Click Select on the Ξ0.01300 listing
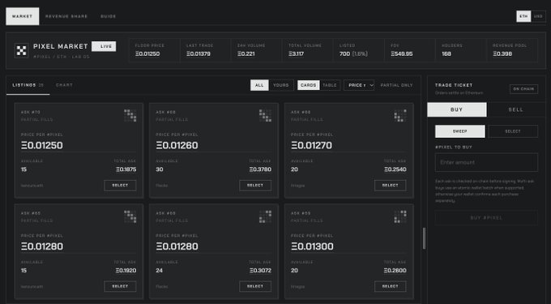This screenshot has height=304, width=551. pos(390,286)
